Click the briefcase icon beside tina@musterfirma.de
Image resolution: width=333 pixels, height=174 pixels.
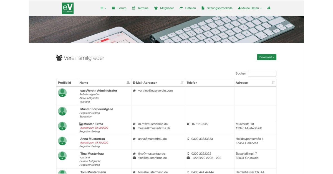[134, 158]
